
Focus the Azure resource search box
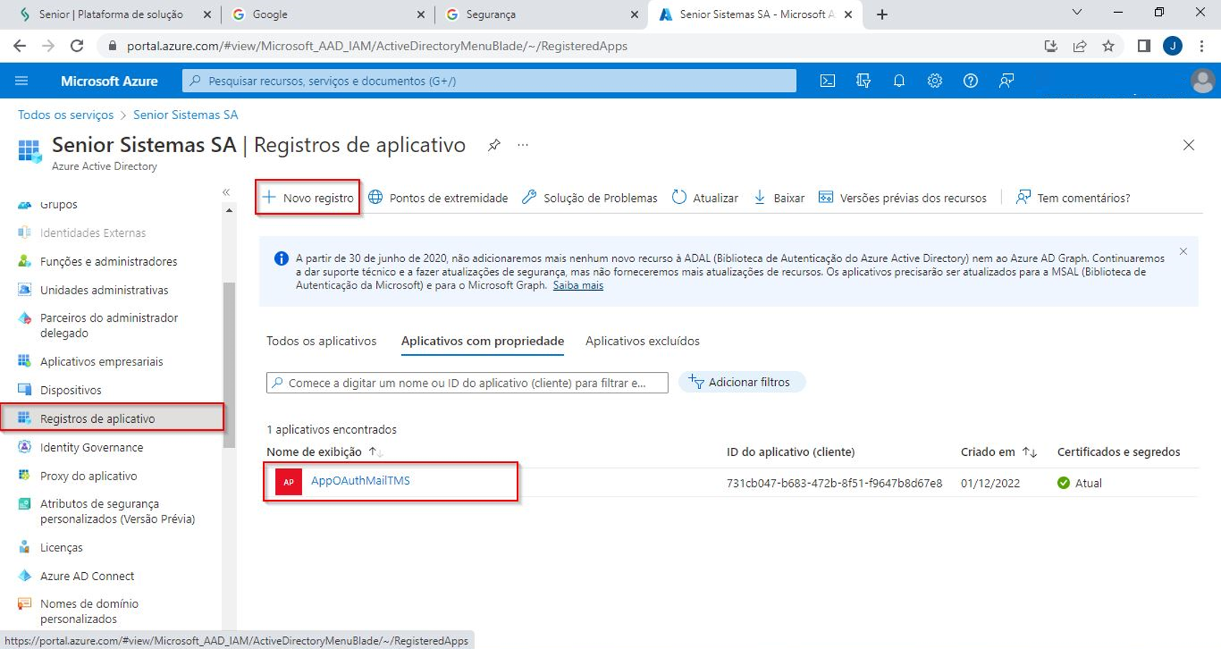pyautogui.click(x=489, y=80)
